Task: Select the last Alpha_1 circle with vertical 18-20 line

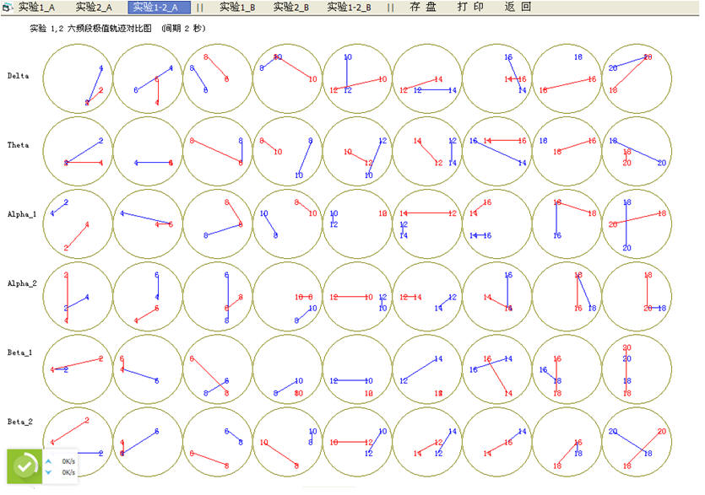Action: tap(637, 224)
